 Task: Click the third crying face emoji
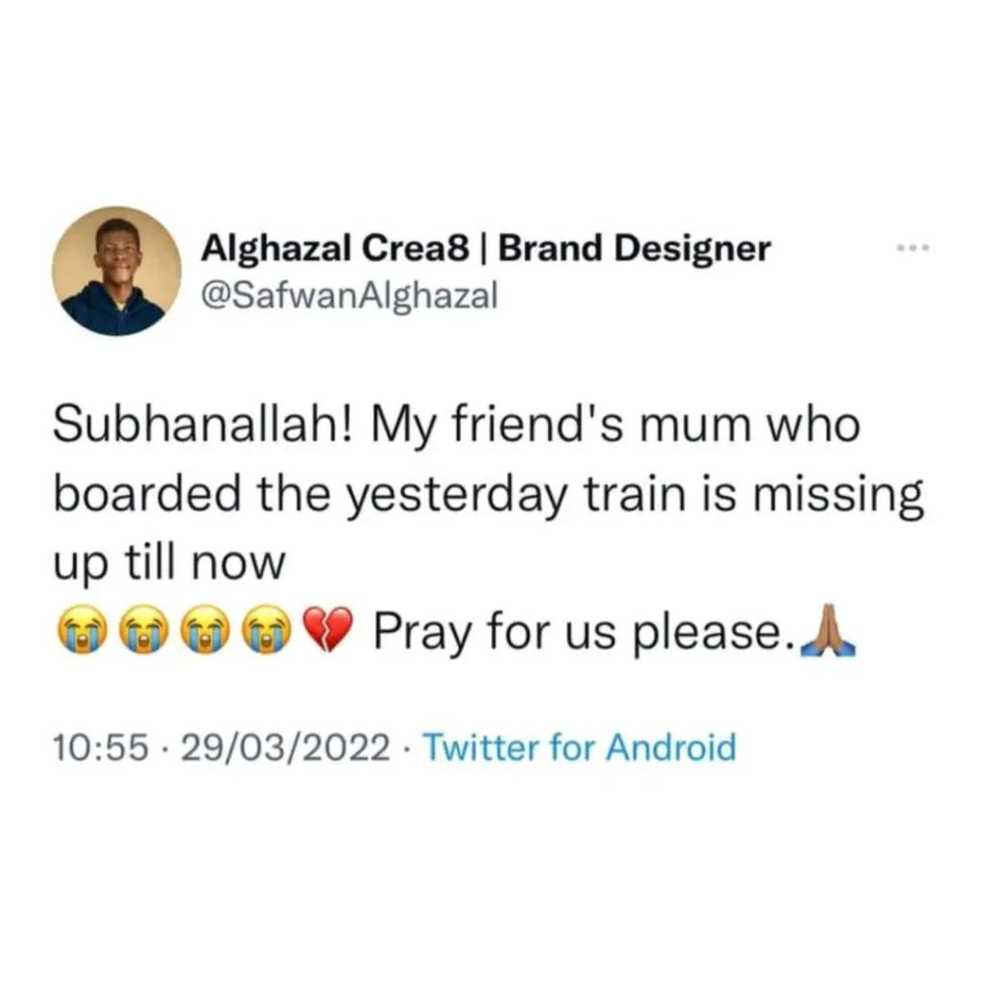(204, 633)
